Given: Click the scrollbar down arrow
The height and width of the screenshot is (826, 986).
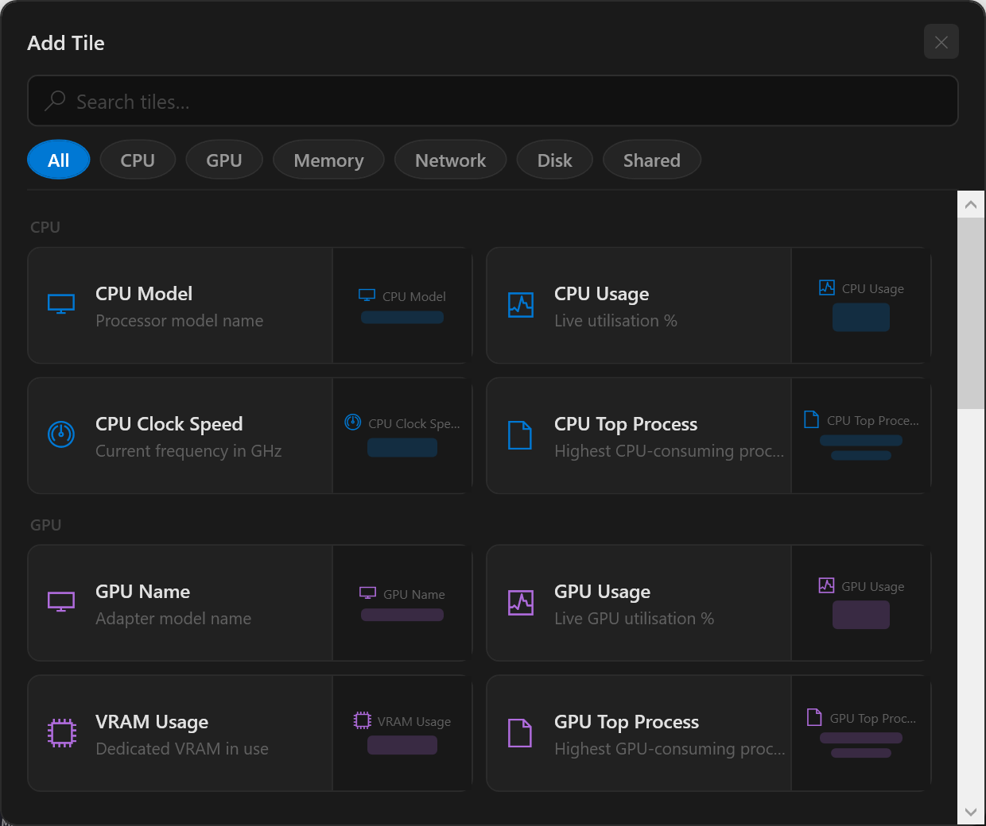Looking at the screenshot, I should click(971, 812).
